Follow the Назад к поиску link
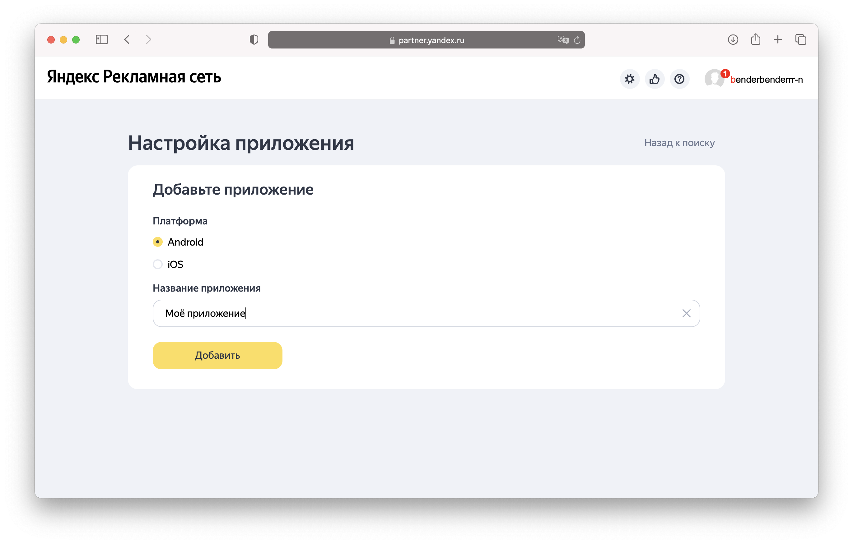The width and height of the screenshot is (853, 544). point(679,143)
